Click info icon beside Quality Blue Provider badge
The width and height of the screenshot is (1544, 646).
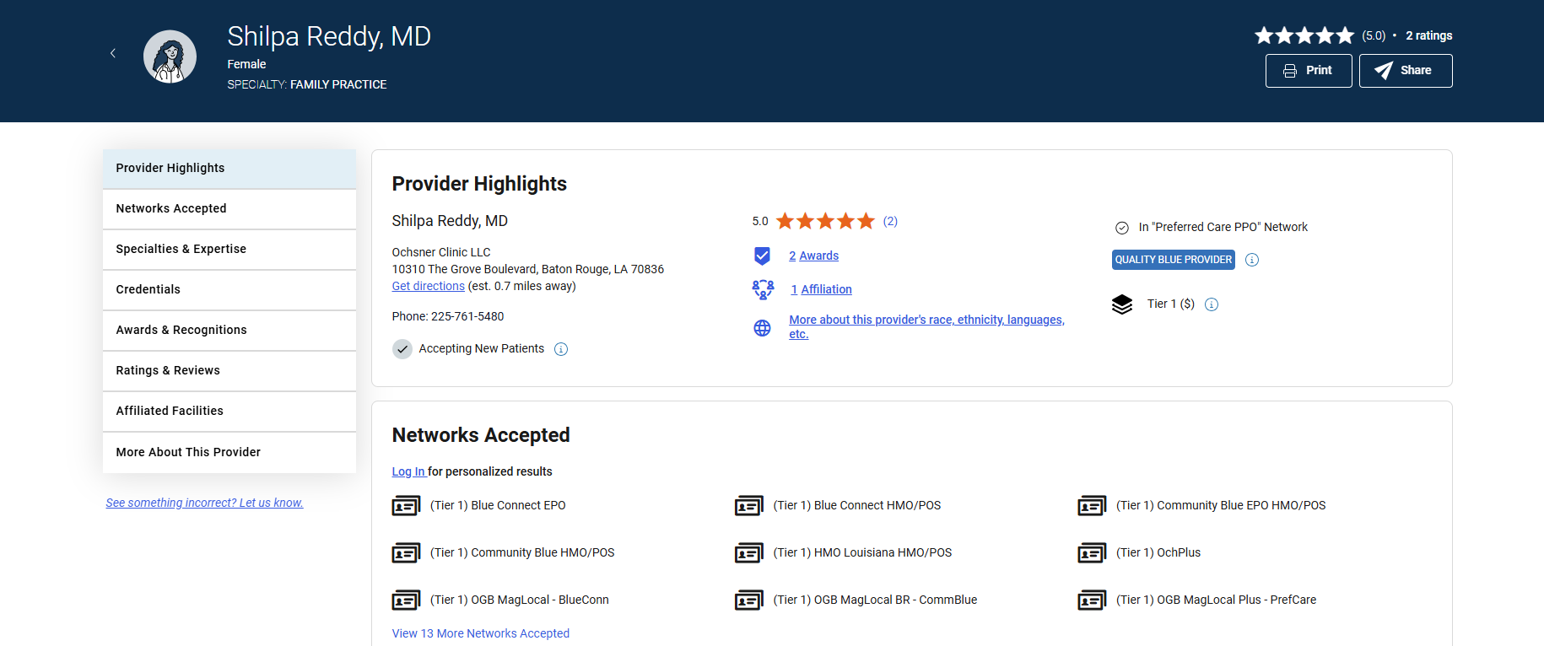pyautogui.click(x=1252, y=260)
